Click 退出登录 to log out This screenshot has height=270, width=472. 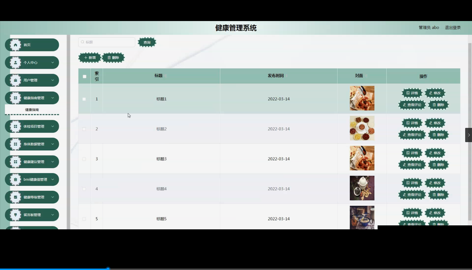coord(453,28)
